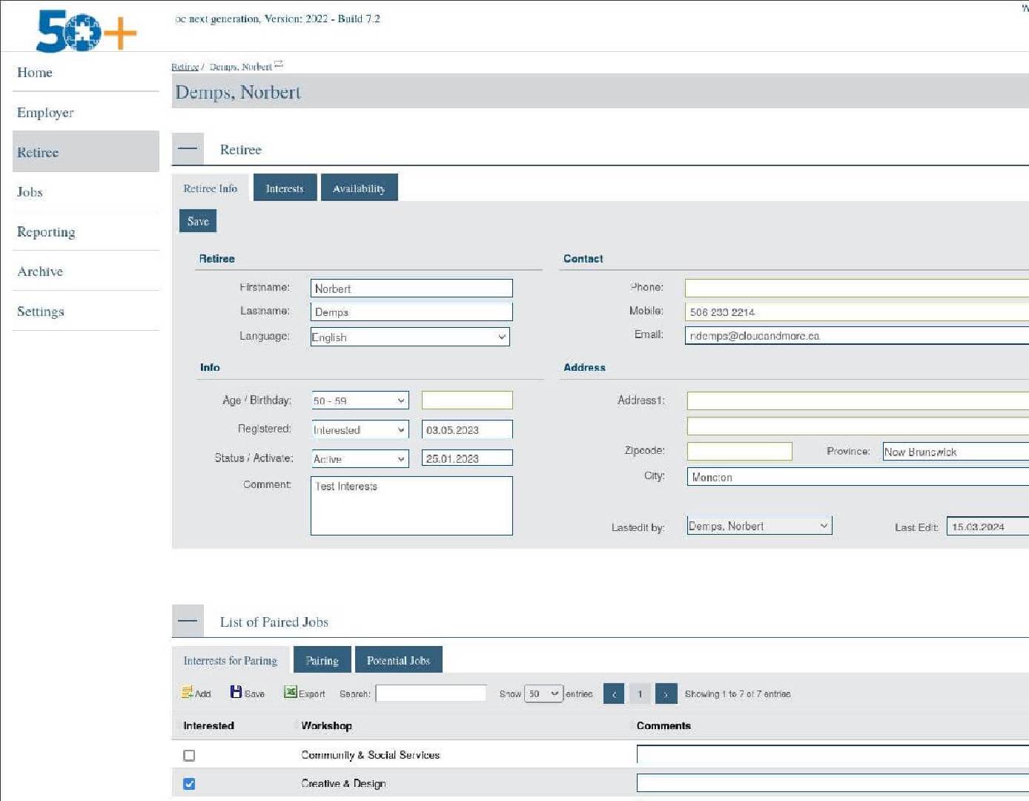Click the Comment text area
Screen dimensions: 1029x801
pos(411,505)
